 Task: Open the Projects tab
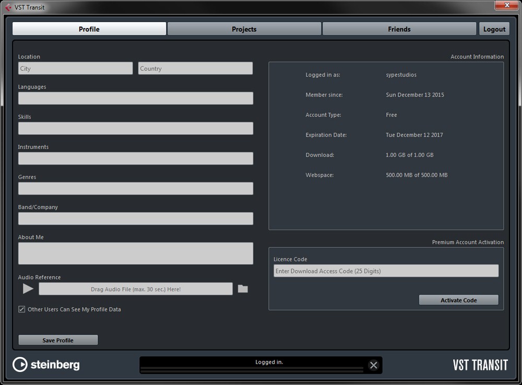pos(244,29)
